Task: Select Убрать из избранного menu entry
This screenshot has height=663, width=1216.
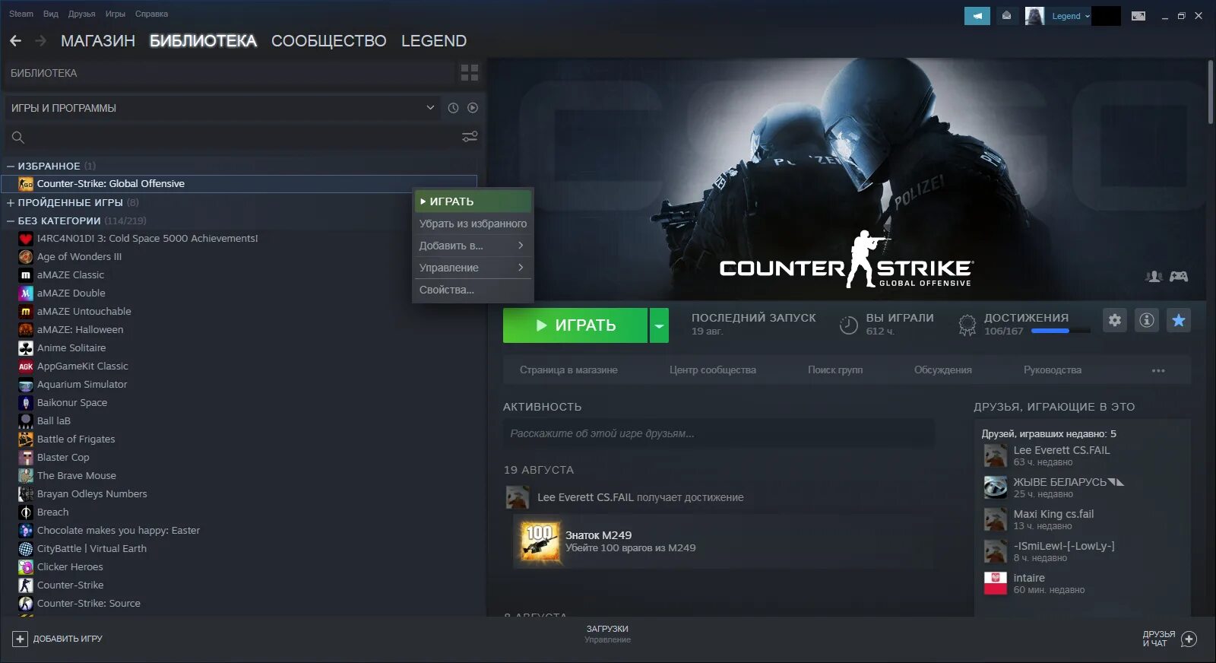Action: tap(473, 224)
